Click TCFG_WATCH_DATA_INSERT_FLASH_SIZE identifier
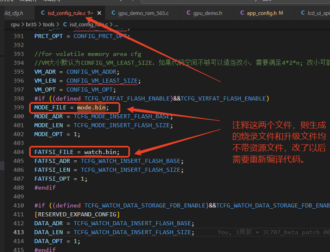The height and width of the screenshot is (252, 330). (x=132, y=232)
